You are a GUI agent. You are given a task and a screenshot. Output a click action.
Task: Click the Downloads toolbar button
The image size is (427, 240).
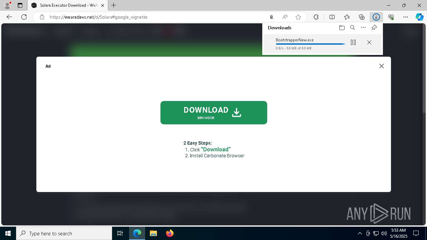coord(376,17)
